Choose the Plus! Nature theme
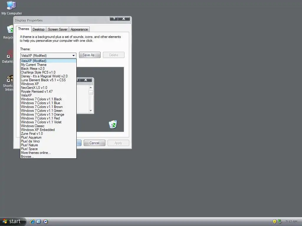302x226 pixels. (x=48, y=145)
